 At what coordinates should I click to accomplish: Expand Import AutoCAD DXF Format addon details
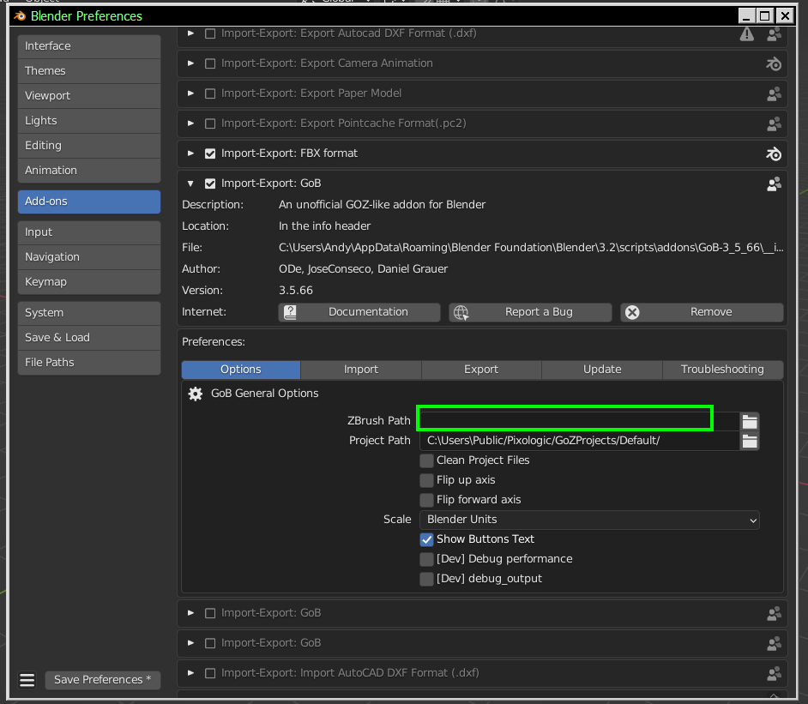(x=190, y=673)
